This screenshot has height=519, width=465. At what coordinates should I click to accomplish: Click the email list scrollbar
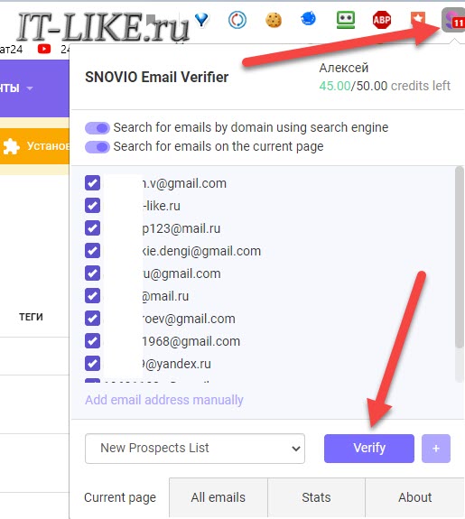point(459,257)
